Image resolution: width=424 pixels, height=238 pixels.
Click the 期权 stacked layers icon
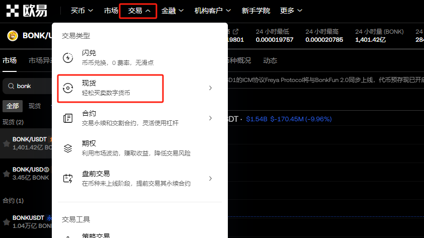tap(68, 148)
